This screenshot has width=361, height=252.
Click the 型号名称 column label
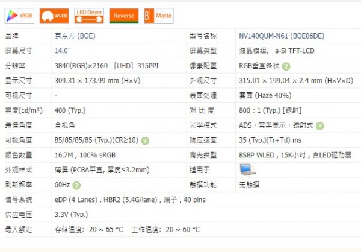[x=203, y=36]
